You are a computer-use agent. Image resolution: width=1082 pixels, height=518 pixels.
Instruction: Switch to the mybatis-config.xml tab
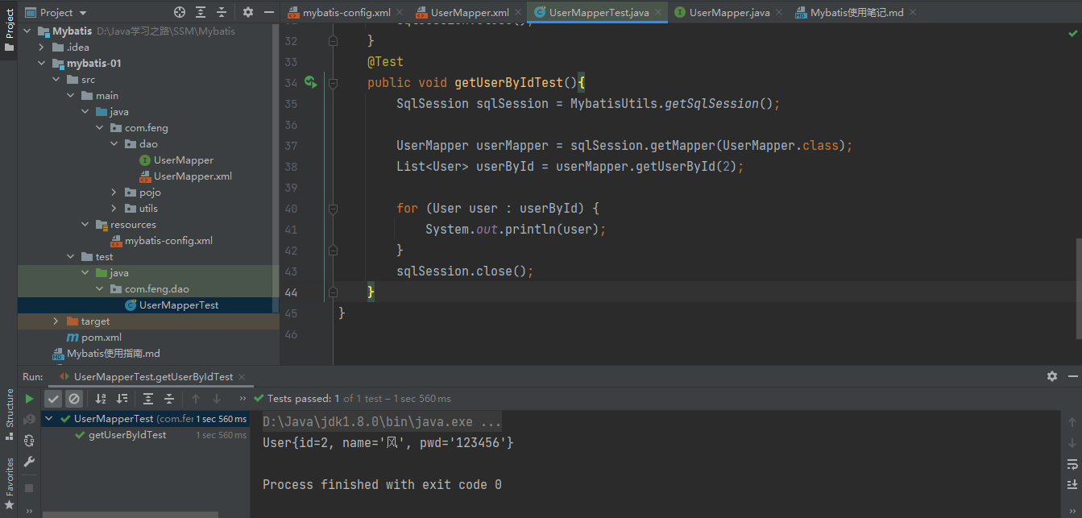346,12
